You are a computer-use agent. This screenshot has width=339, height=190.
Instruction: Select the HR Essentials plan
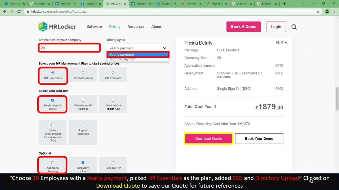point(53,73)
